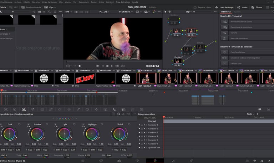Open the Nodos panel button
Screen dimensions: 274x163
pyautogui.click(x=242, y=7)
